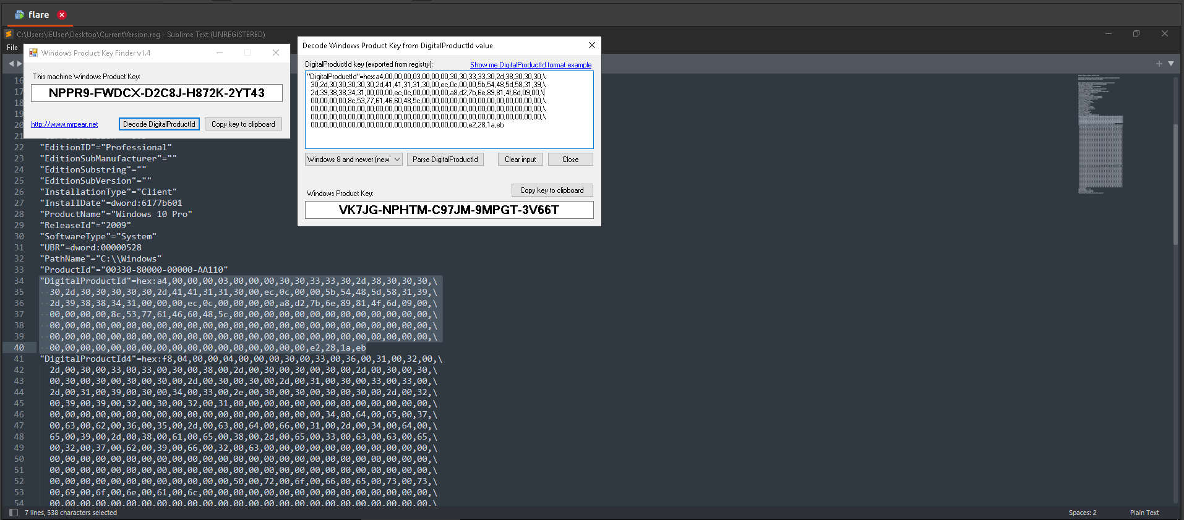Click line number 34 in the gutter

pyautogui.click(x=19, y=281)
